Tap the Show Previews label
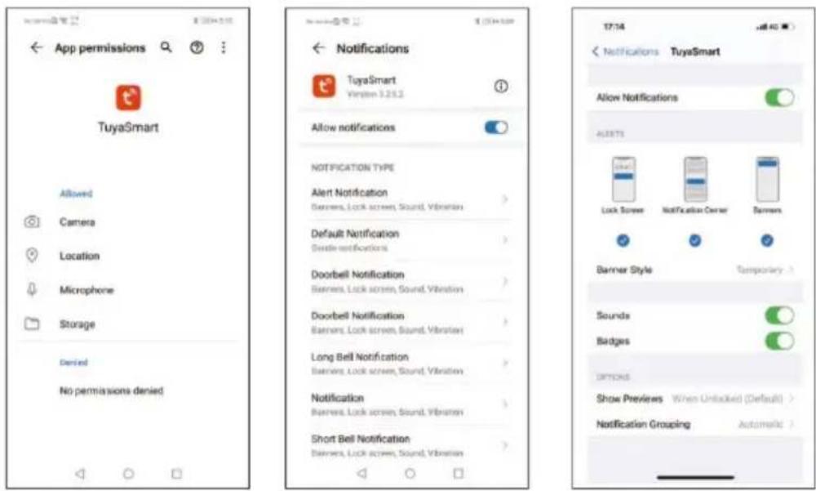The image size is (816, 491). (629, 399)
